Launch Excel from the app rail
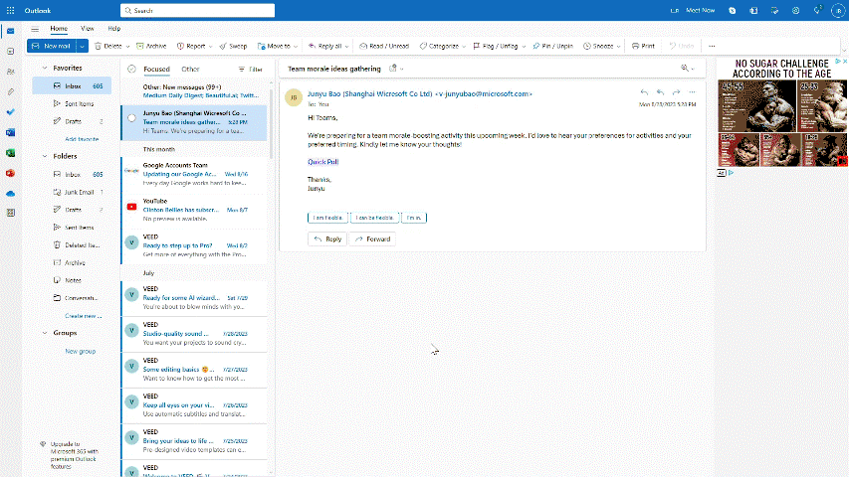The image size is (849, 477). point(10,153)
